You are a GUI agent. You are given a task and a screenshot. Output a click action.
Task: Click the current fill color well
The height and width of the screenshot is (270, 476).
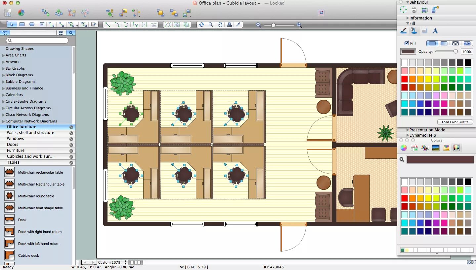408,51
